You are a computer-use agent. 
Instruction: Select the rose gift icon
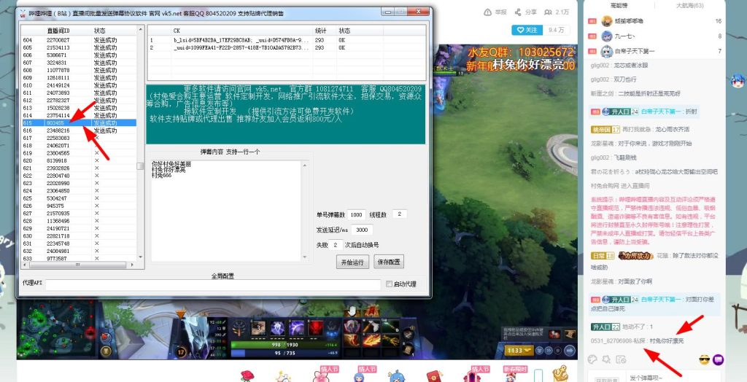coord(247,376)
